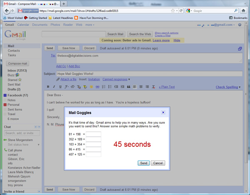
Task: Click the top Save Now button
Action: (x=69, y=48)
